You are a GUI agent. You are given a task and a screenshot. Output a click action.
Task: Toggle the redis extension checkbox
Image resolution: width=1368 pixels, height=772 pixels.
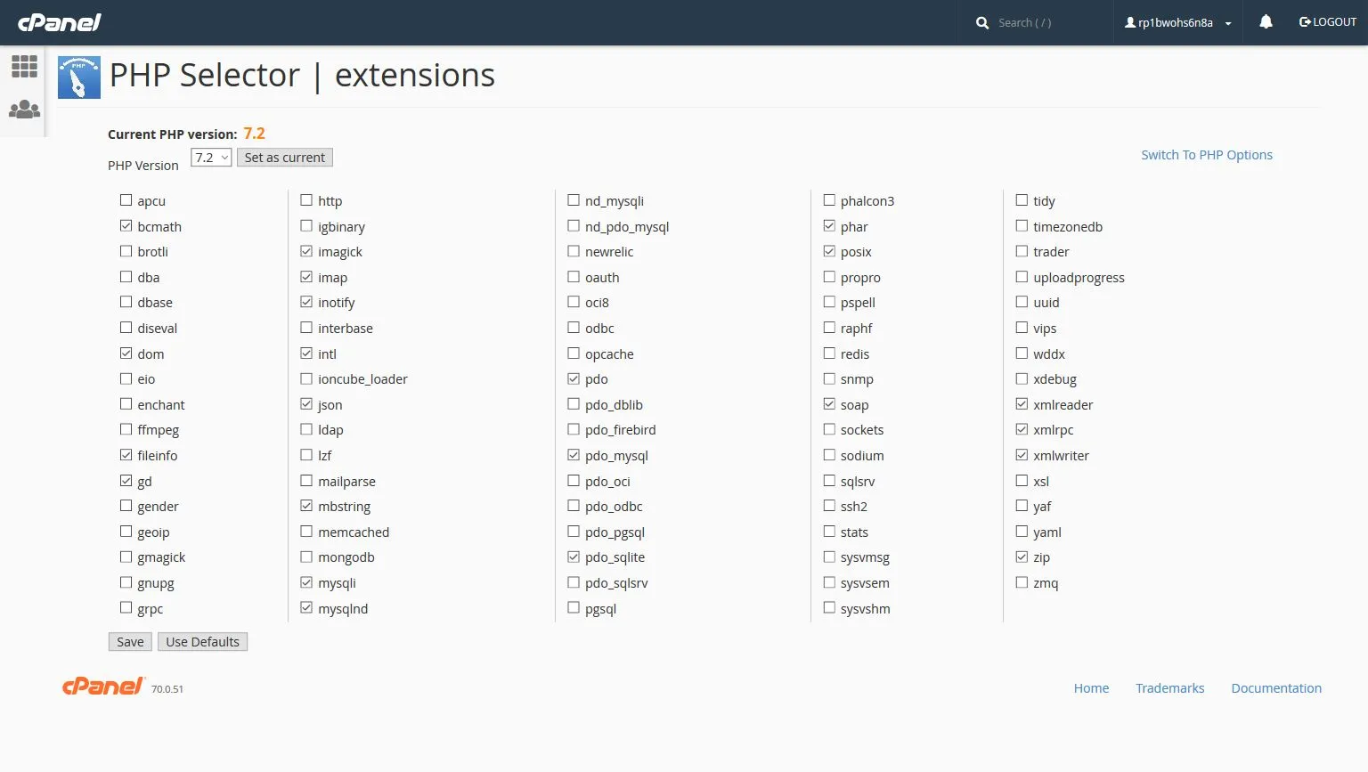click(829, 353)
